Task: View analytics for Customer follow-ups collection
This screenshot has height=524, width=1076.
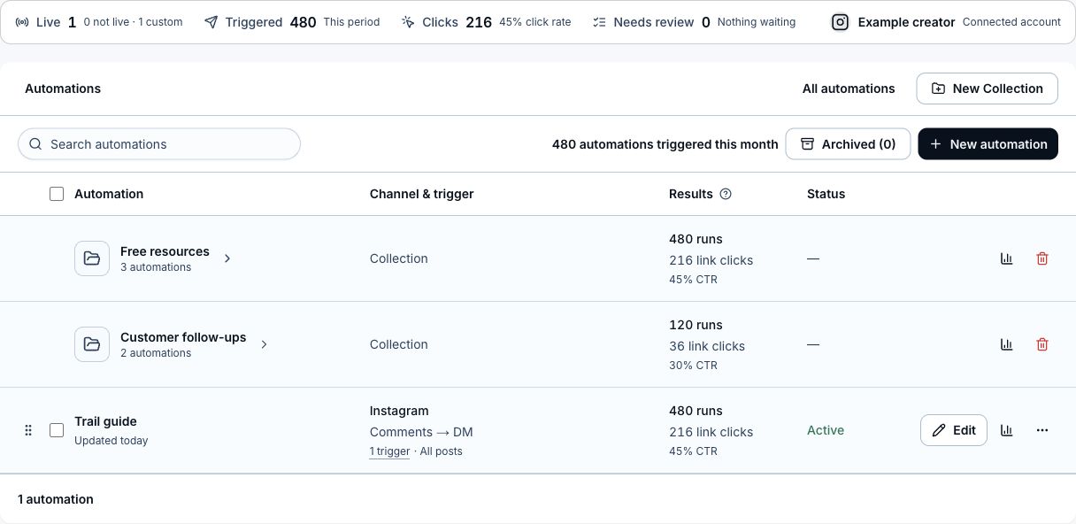Action: (1006, 344)
